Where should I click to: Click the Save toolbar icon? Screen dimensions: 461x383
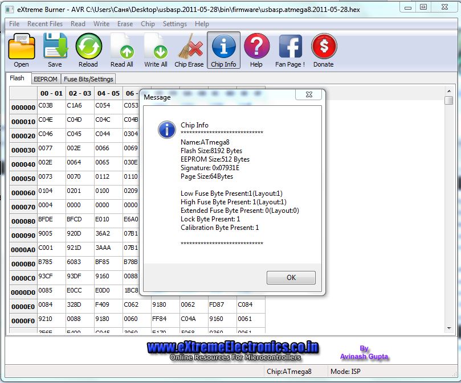point(55,50)
